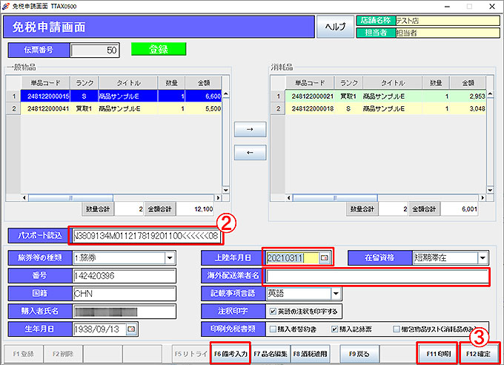Click the left arrow transfer button
This screenshot has width=504, height=365.
click(248, 154)
